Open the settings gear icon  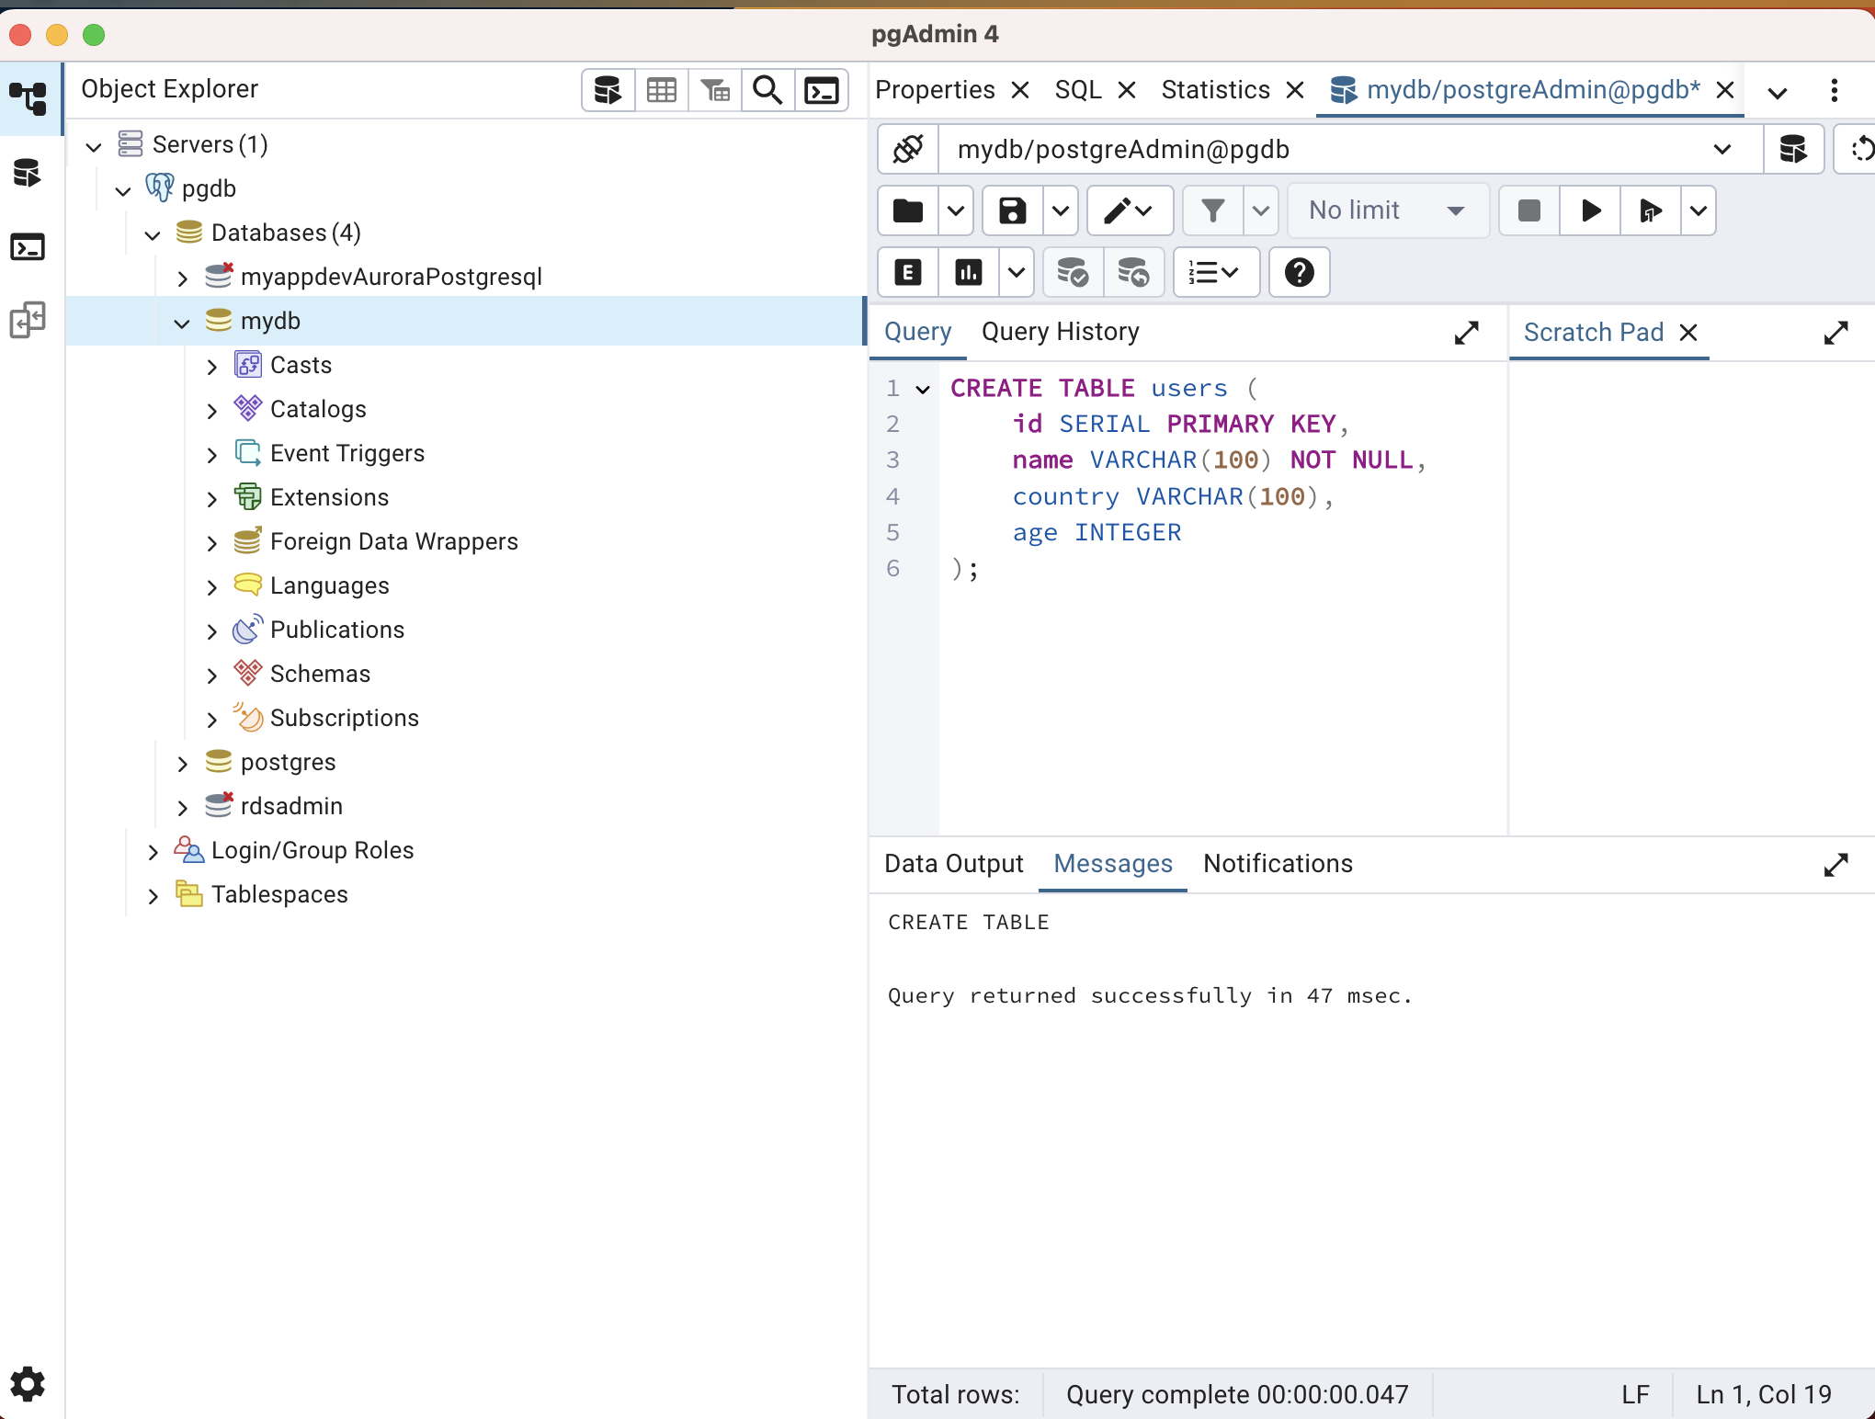(x=28, y=1384)
